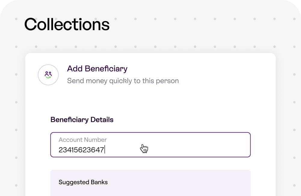Click empty right side of Account Number field
Viewport: 301px width, 196px height.
tap(202, 146)
